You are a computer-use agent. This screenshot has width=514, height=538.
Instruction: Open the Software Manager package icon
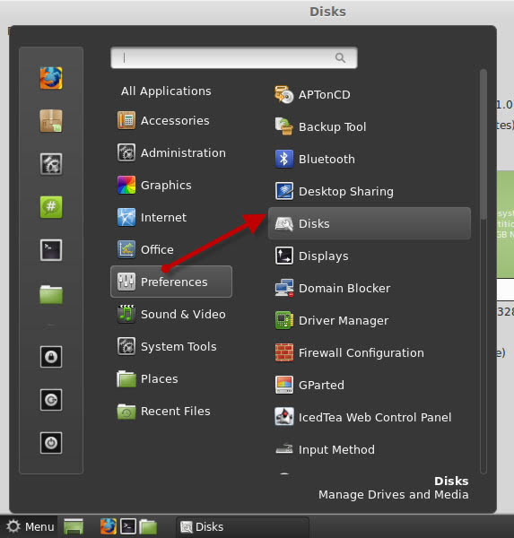(x=51, y=121)
